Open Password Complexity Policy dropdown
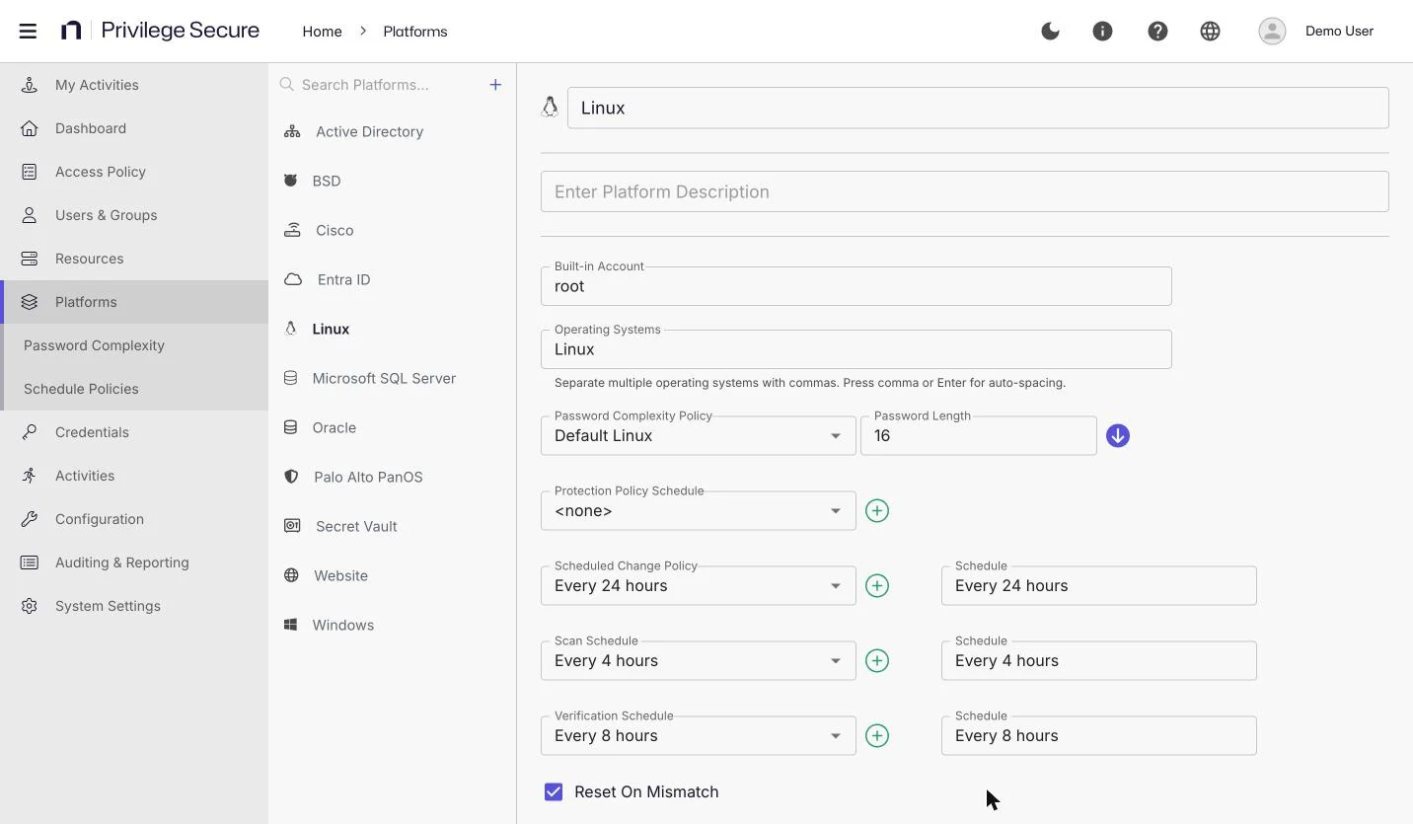1413x824 pixels. (698, 435)
